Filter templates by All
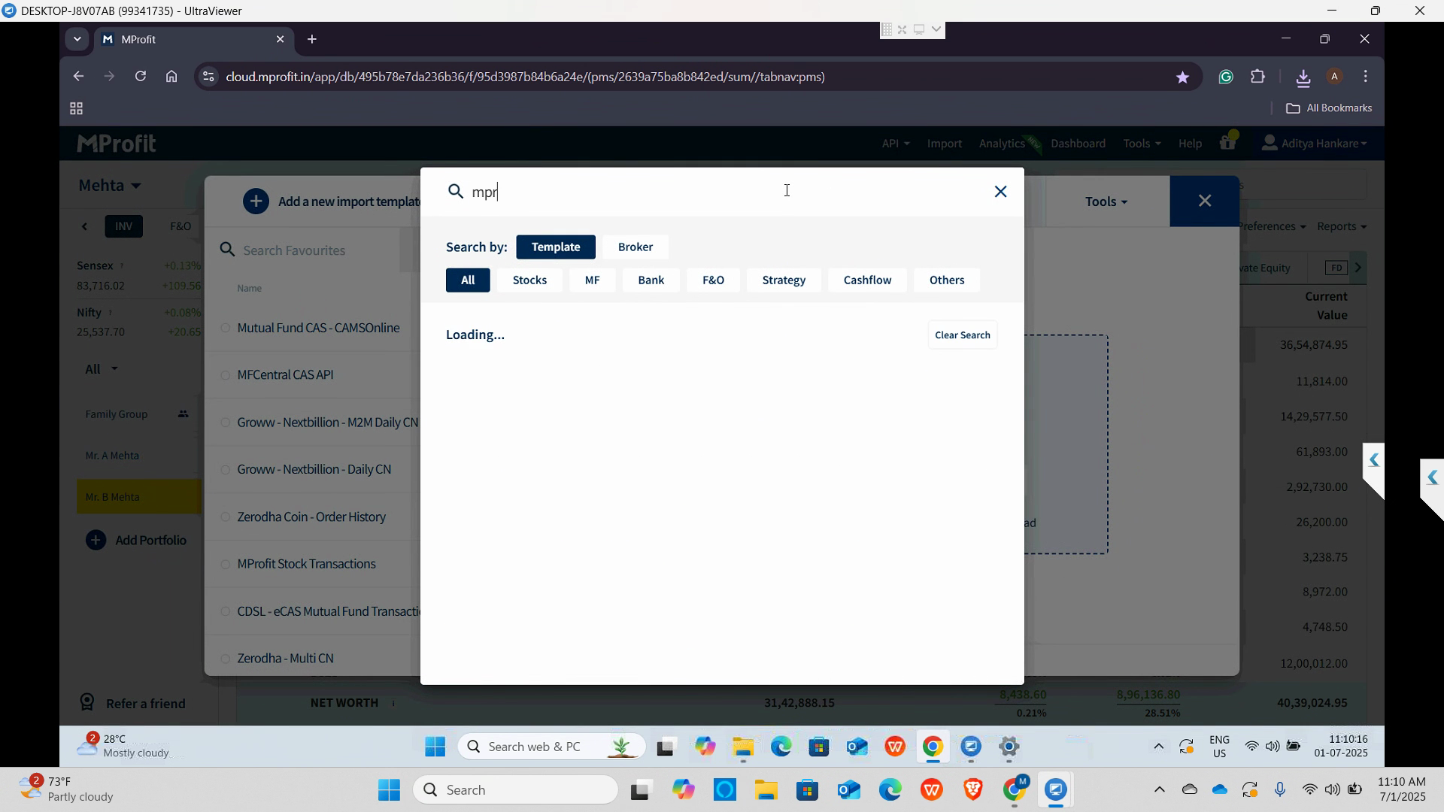This screenshot has height=812, width=1444. (x=468, y=280)
